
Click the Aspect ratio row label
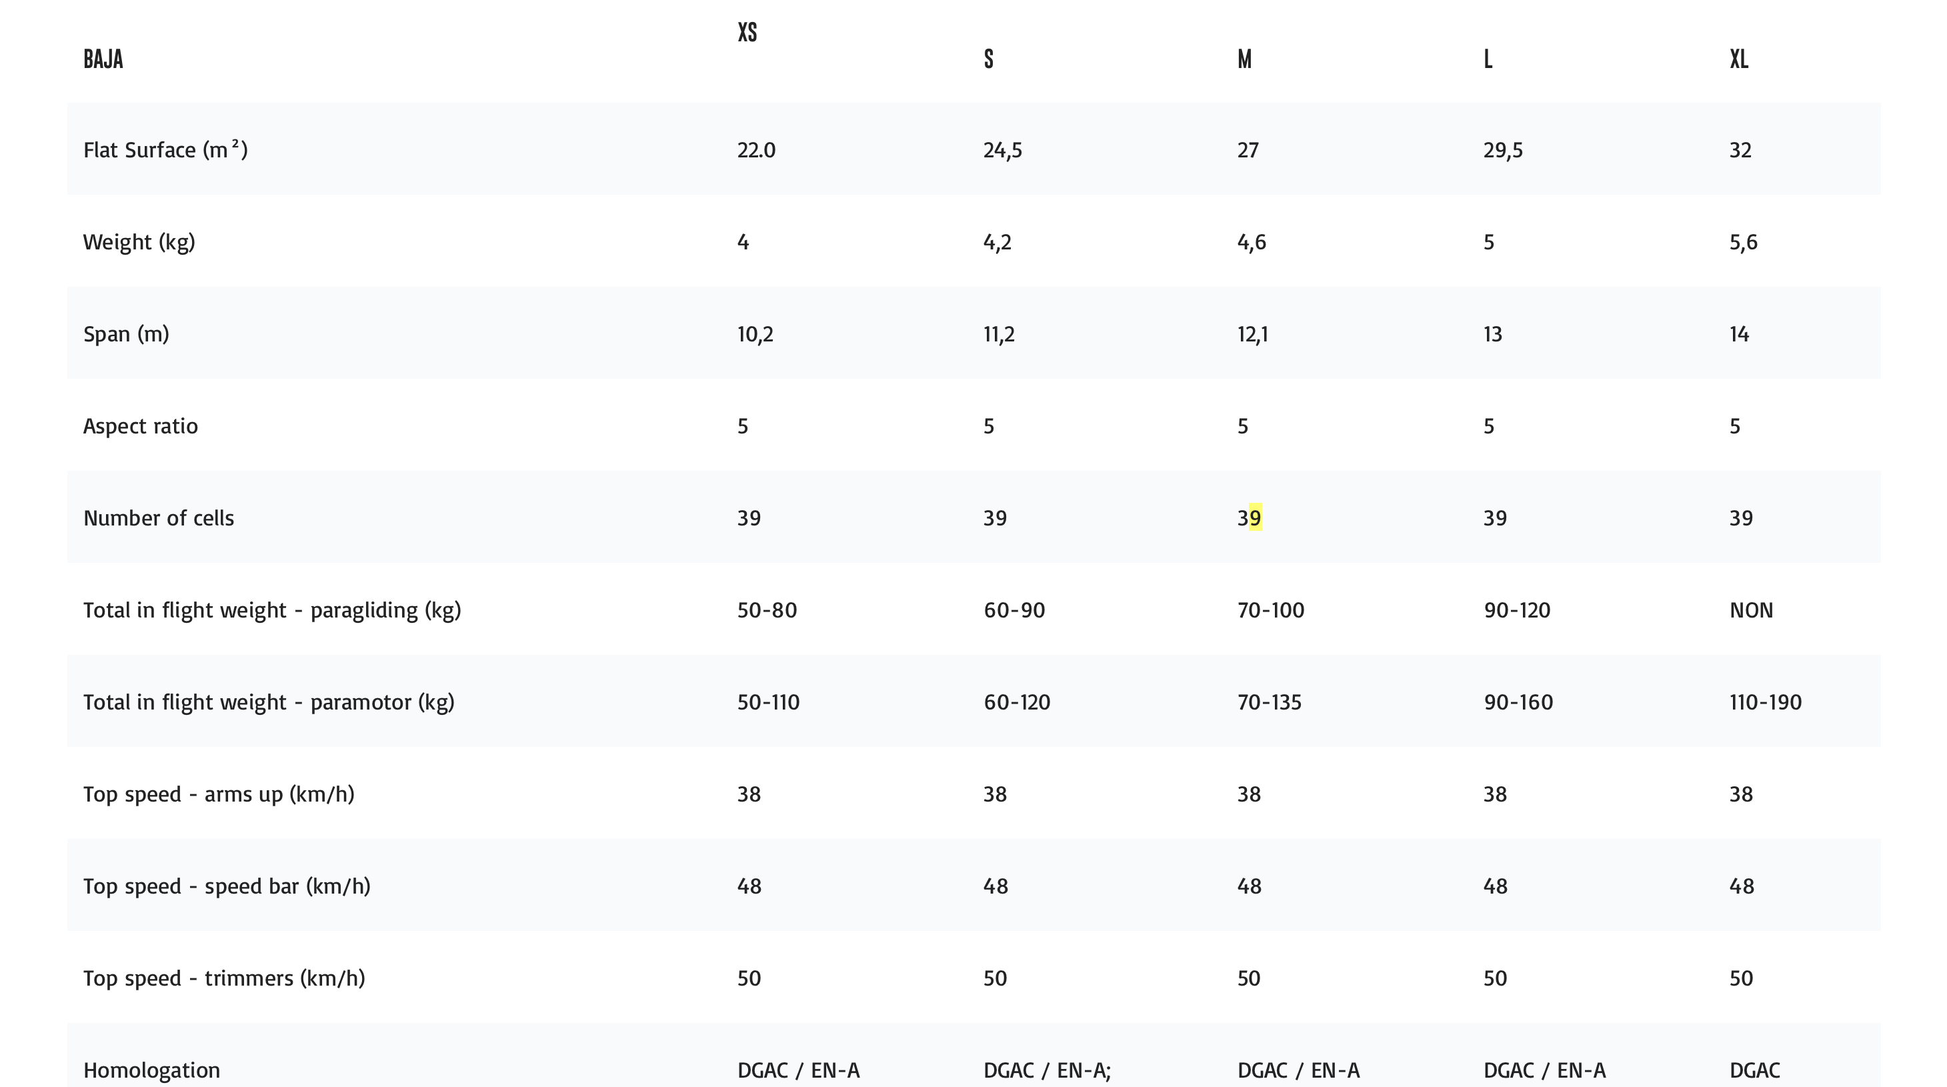coord(141,426)
